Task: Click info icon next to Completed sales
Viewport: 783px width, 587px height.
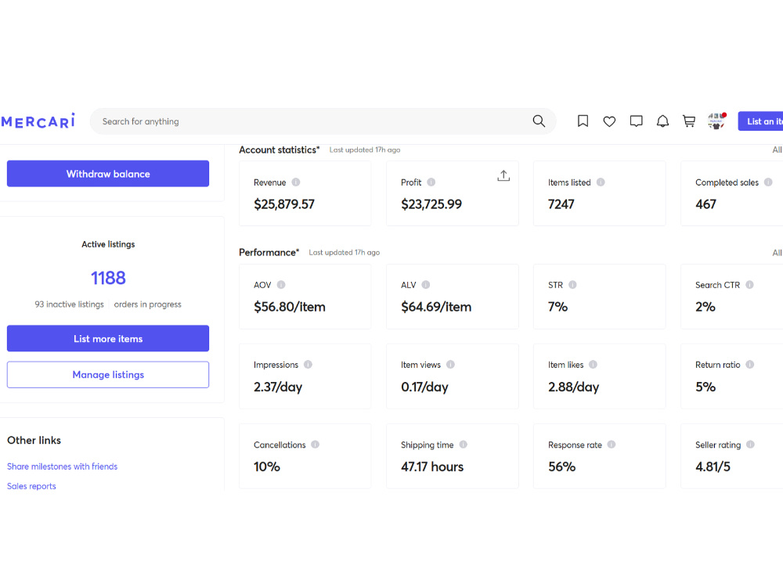Action: coord(768,182)
